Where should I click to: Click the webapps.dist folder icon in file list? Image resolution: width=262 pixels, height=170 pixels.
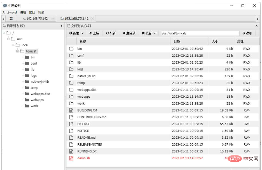pyautogui.click(x=71, y=90)
